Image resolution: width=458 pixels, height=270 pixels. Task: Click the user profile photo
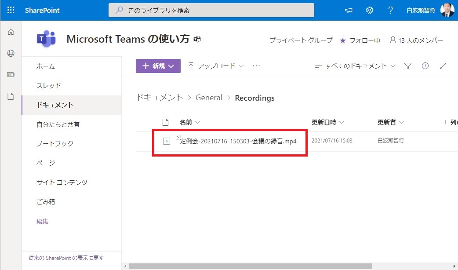(x=447, y=10)
